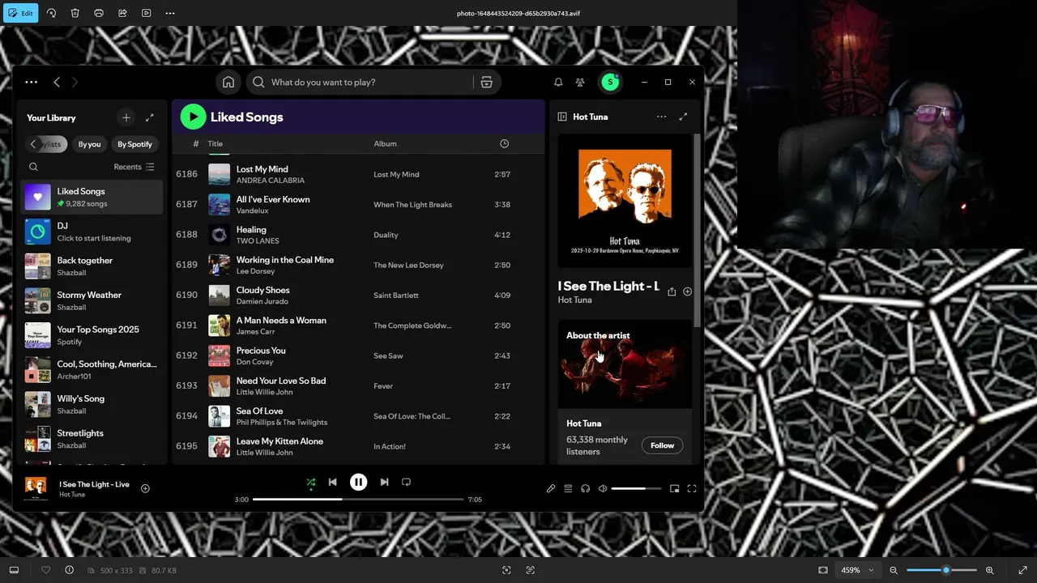Image resolution: width=1037 pixels, height=583 pixels.
Task: Open Spotify notifications bell
Action: point(558,82)
